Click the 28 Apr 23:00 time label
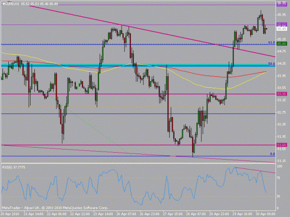Screen dimensions: 290x217 pos(219,214)
